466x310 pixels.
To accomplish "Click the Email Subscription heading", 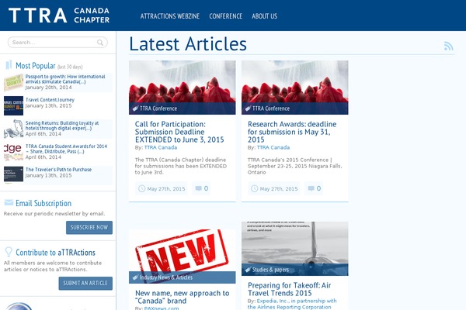I will point(43,203).
